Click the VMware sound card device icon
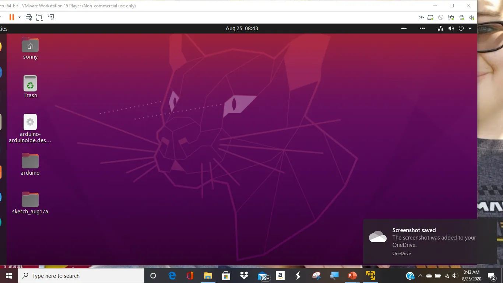Viewport: 503px width, 283px height. pos(472,17)
